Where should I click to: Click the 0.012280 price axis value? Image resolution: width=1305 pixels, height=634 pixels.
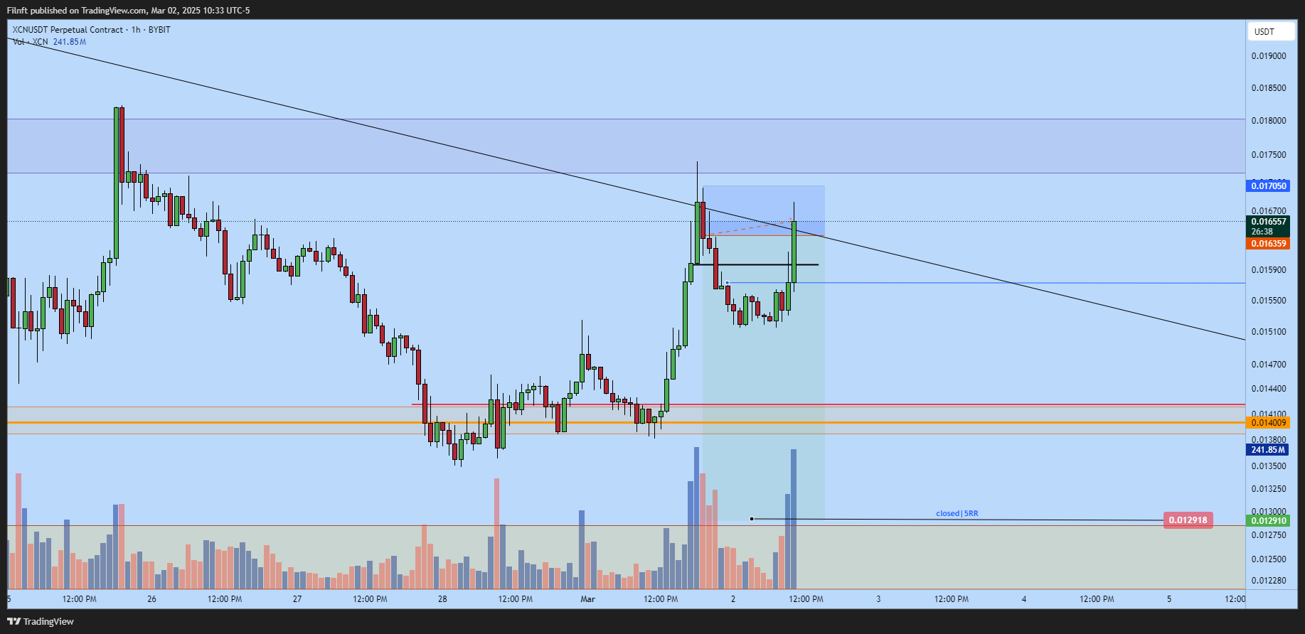(1269, 581)
